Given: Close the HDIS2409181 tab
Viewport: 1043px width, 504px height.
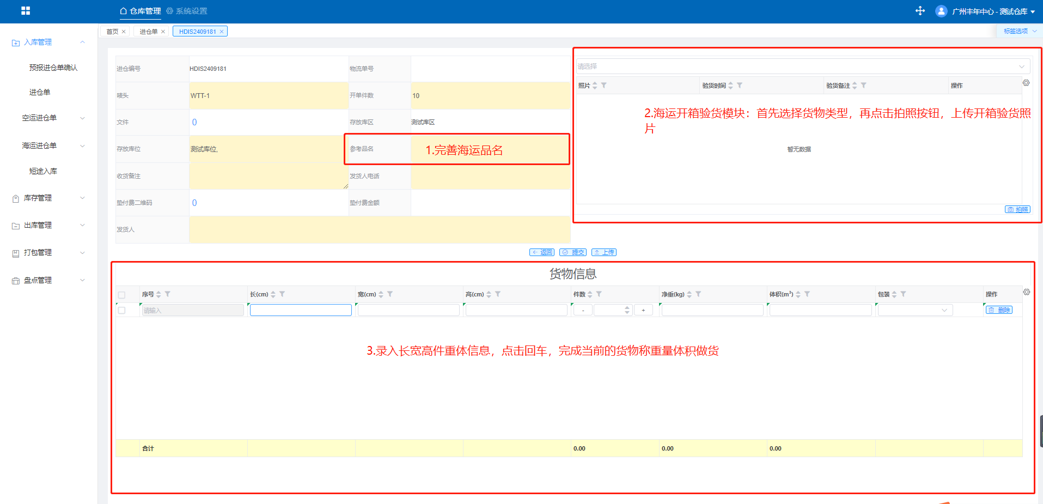Looking at the screenshot, I should coord(222,32).
